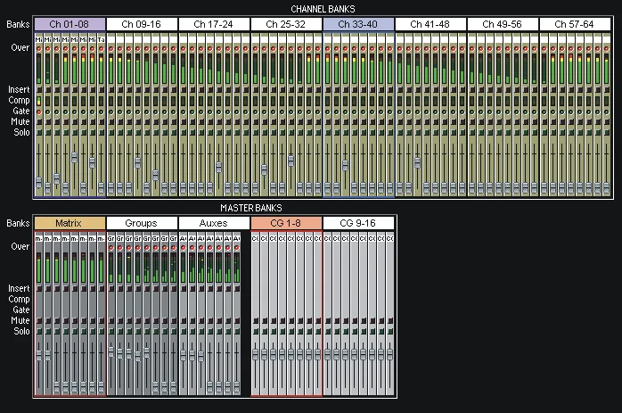Viewport: 622px width, 413px height.
Task: Click the insert indicator of channel 1 in Ch 01-08
Action: [39, 90]
